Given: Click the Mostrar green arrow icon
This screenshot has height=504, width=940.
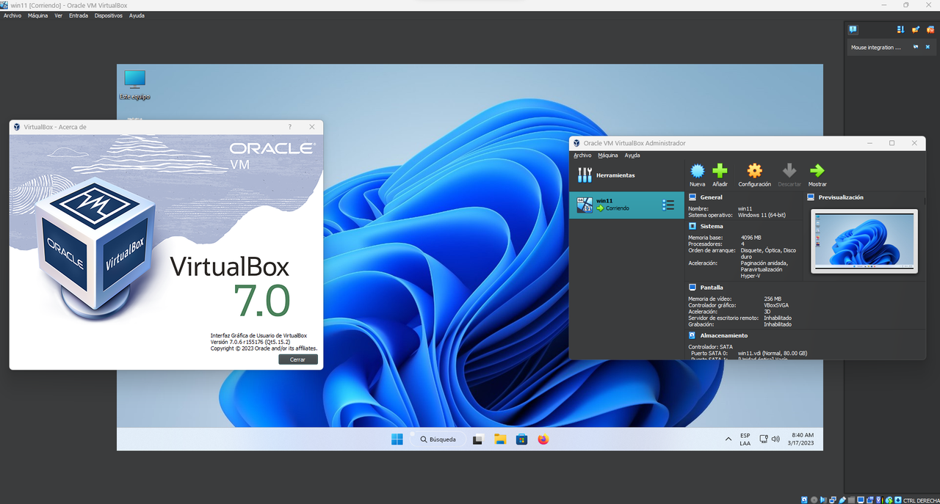Looking at the screenshot, I should pyautogui.click(x=817, y=171).
